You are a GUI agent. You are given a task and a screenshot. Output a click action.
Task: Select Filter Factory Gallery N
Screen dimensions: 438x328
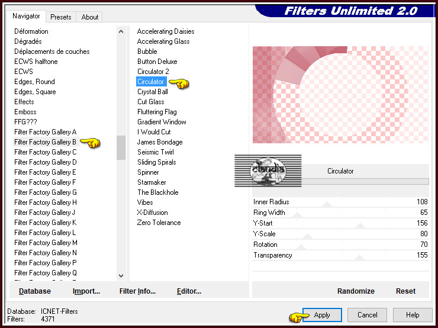46,253
